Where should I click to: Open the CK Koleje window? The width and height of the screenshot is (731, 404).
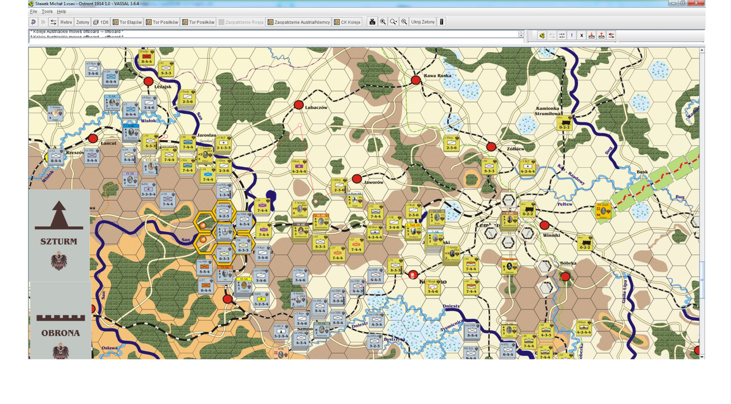coord(347,22)
